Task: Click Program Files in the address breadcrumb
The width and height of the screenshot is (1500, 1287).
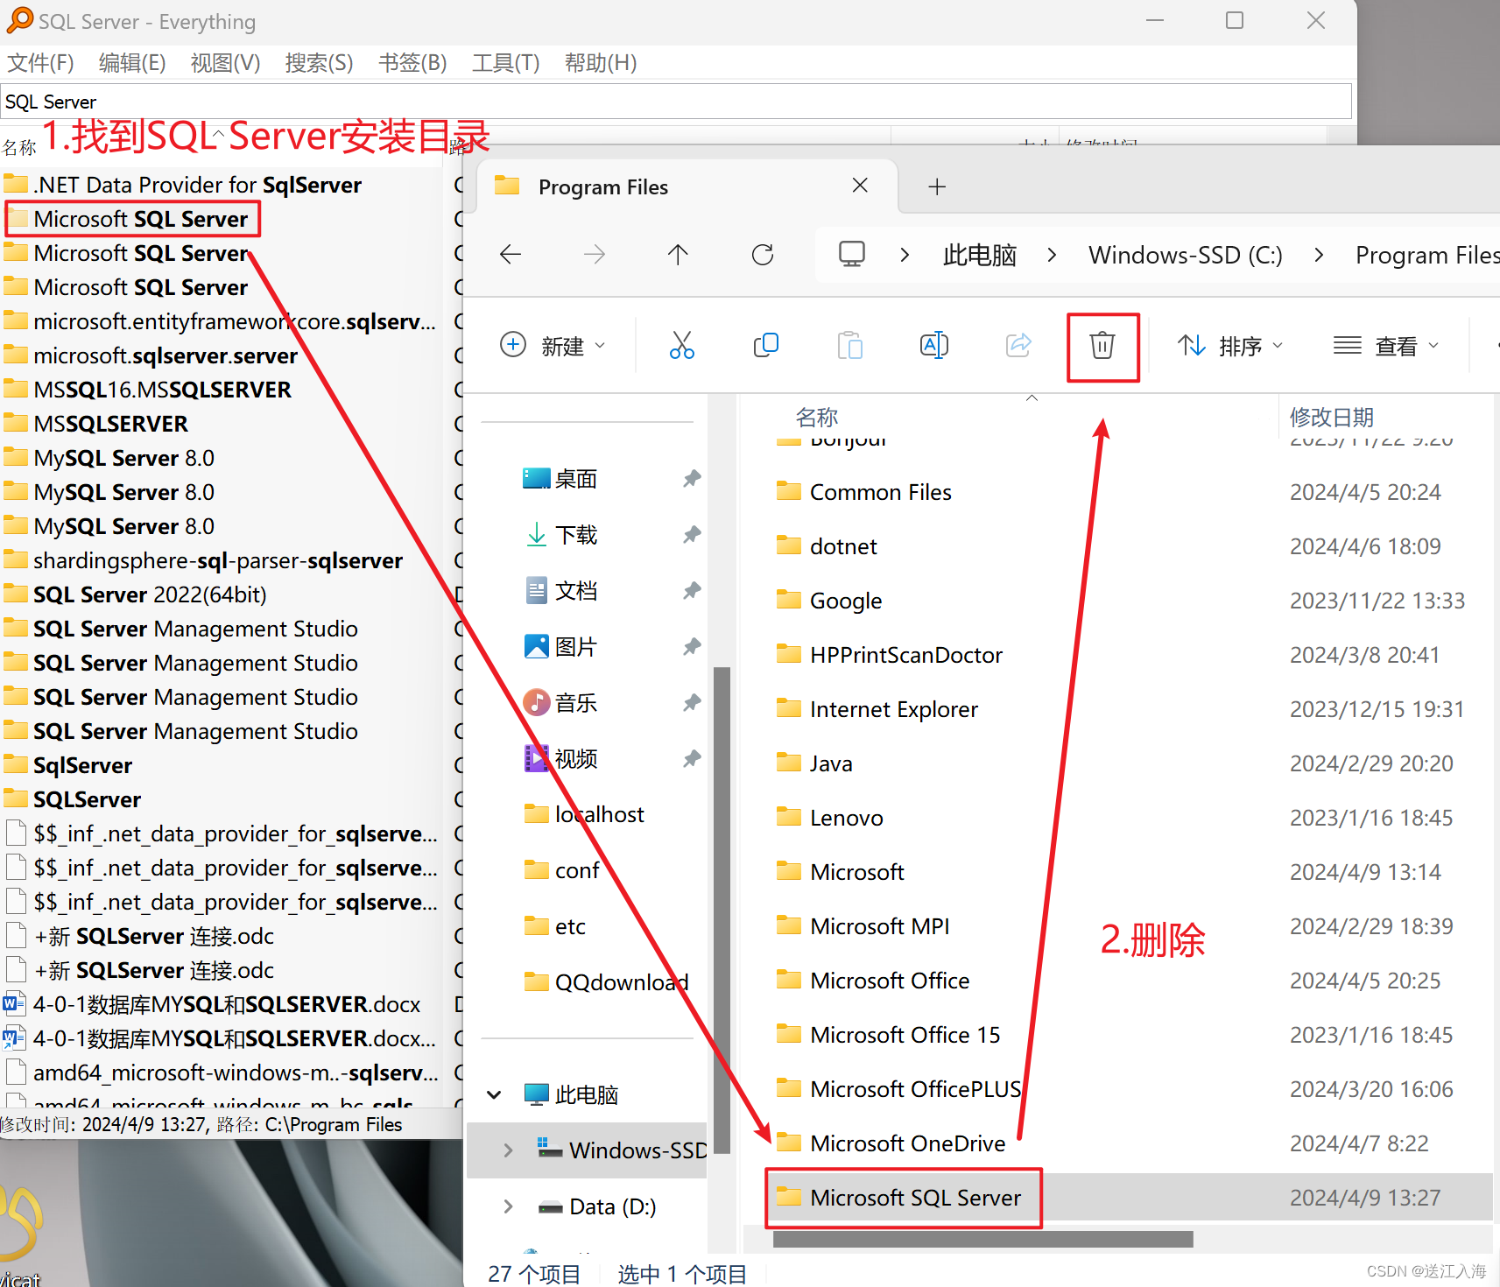Action: 1427,255
